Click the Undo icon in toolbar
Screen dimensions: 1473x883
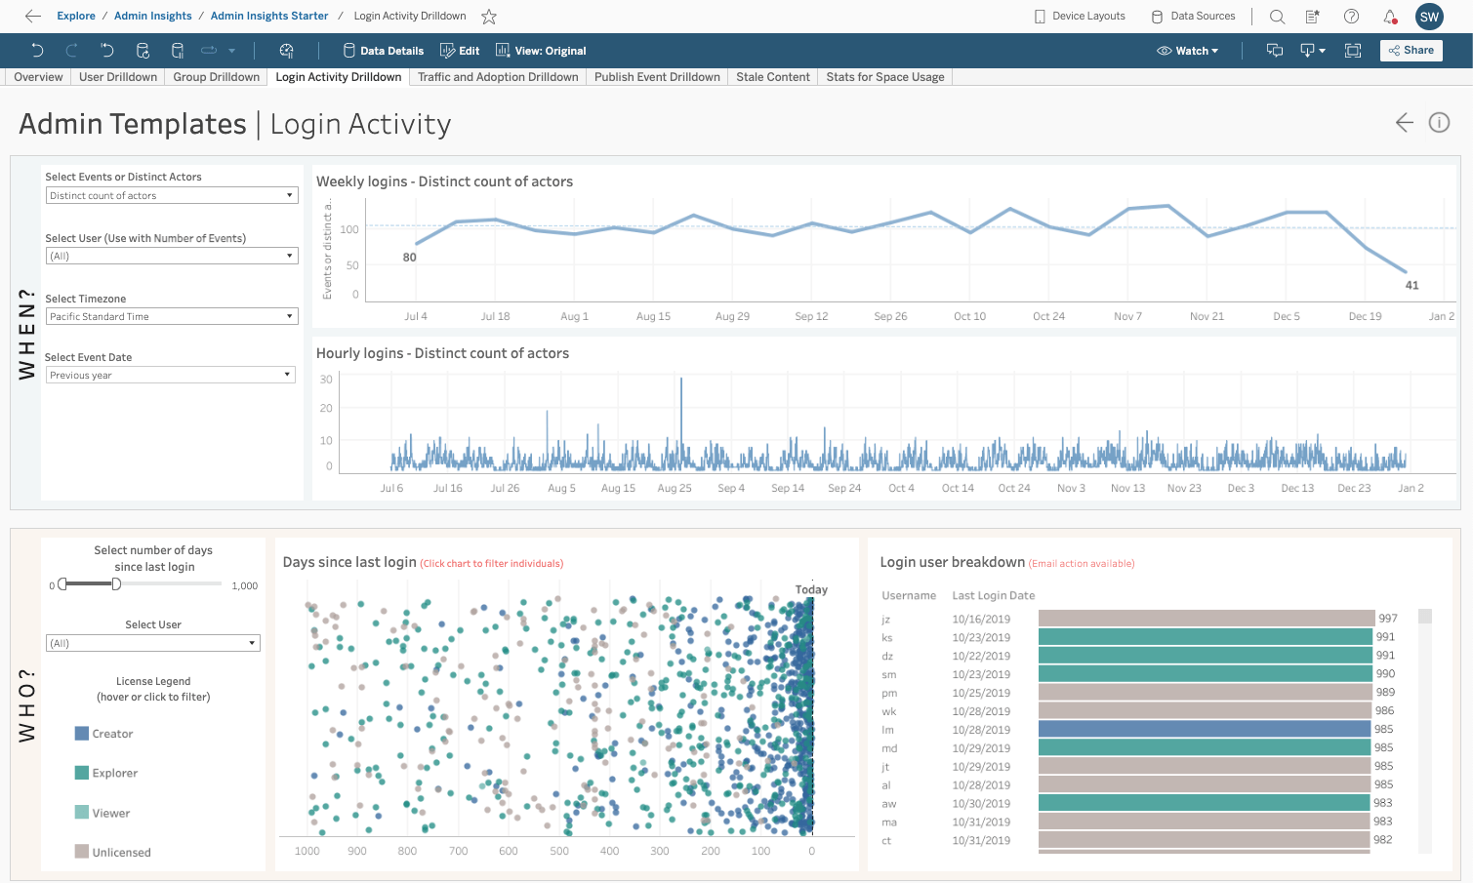[37, 51]
